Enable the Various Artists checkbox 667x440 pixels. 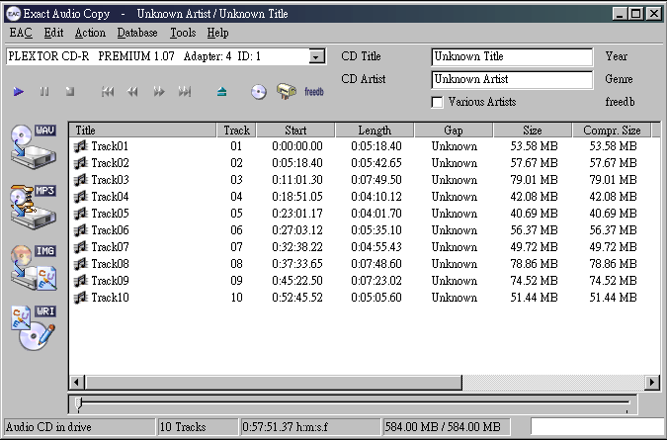[438, 102]
